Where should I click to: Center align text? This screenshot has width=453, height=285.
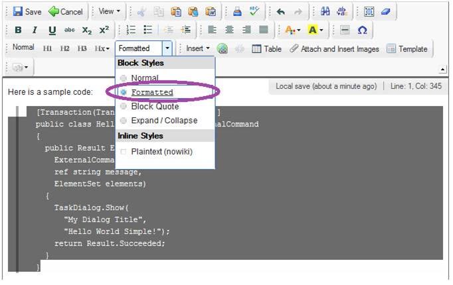[229, 30]
